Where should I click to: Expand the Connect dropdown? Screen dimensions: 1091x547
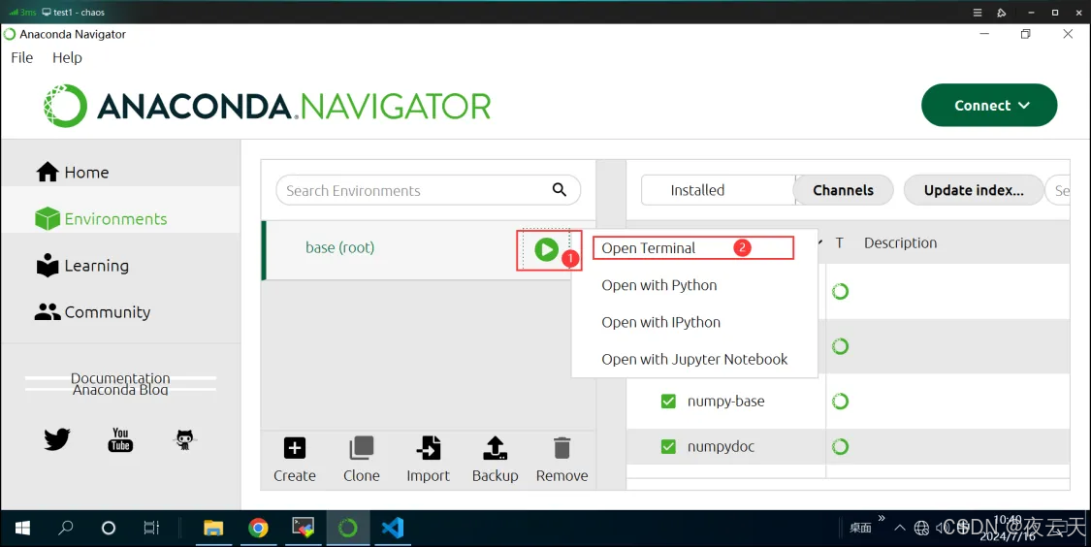click(x=989, y=105)
